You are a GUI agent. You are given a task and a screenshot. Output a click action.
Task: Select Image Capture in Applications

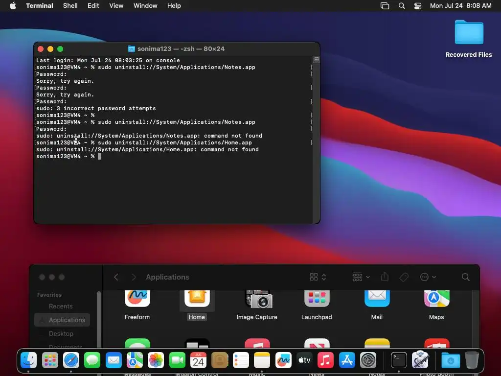[257, 305]
